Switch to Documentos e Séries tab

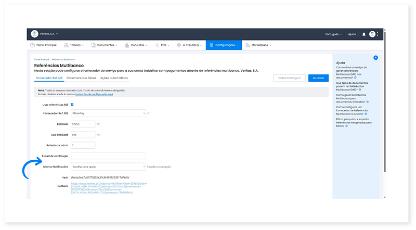[81, 78]
